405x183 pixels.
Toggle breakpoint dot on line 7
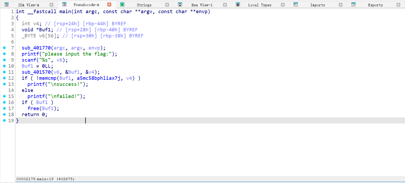4,48
